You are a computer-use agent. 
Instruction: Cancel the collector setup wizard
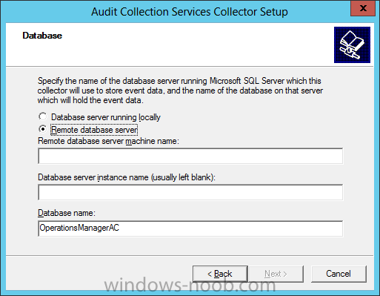339,274
